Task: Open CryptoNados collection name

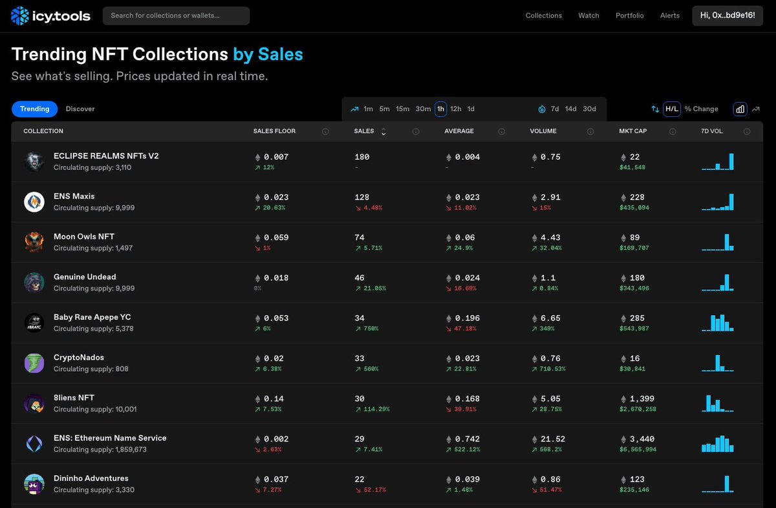Action: click(79, 358)
